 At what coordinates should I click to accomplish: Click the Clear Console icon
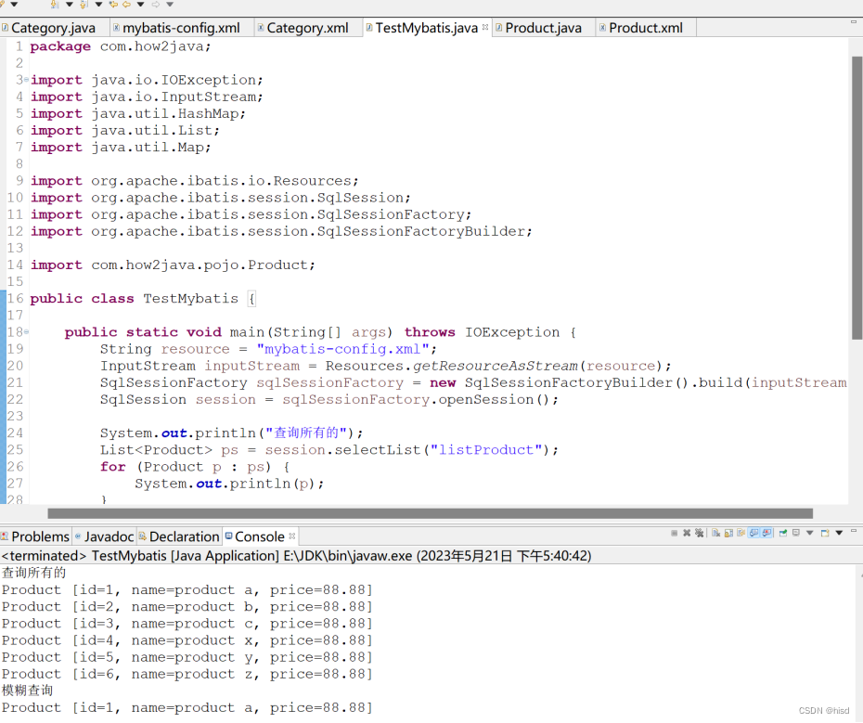(716, 533)
